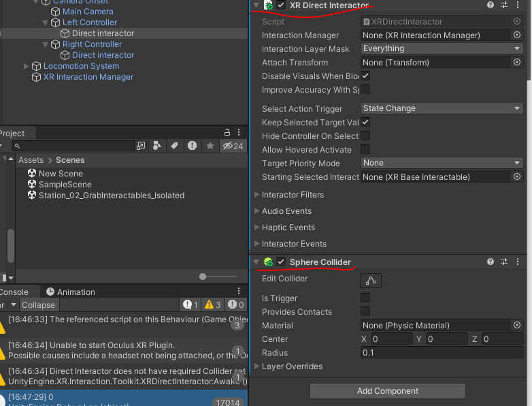The height and width of the screenshot is (406, 532).
Task: Pick object for collider Material field
Action: (x=517, y=325)
